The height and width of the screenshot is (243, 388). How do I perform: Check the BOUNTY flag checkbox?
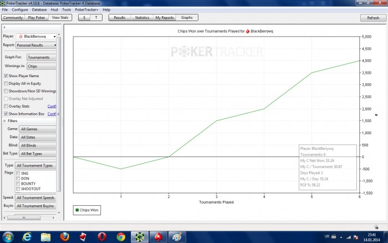pos(18,184)
